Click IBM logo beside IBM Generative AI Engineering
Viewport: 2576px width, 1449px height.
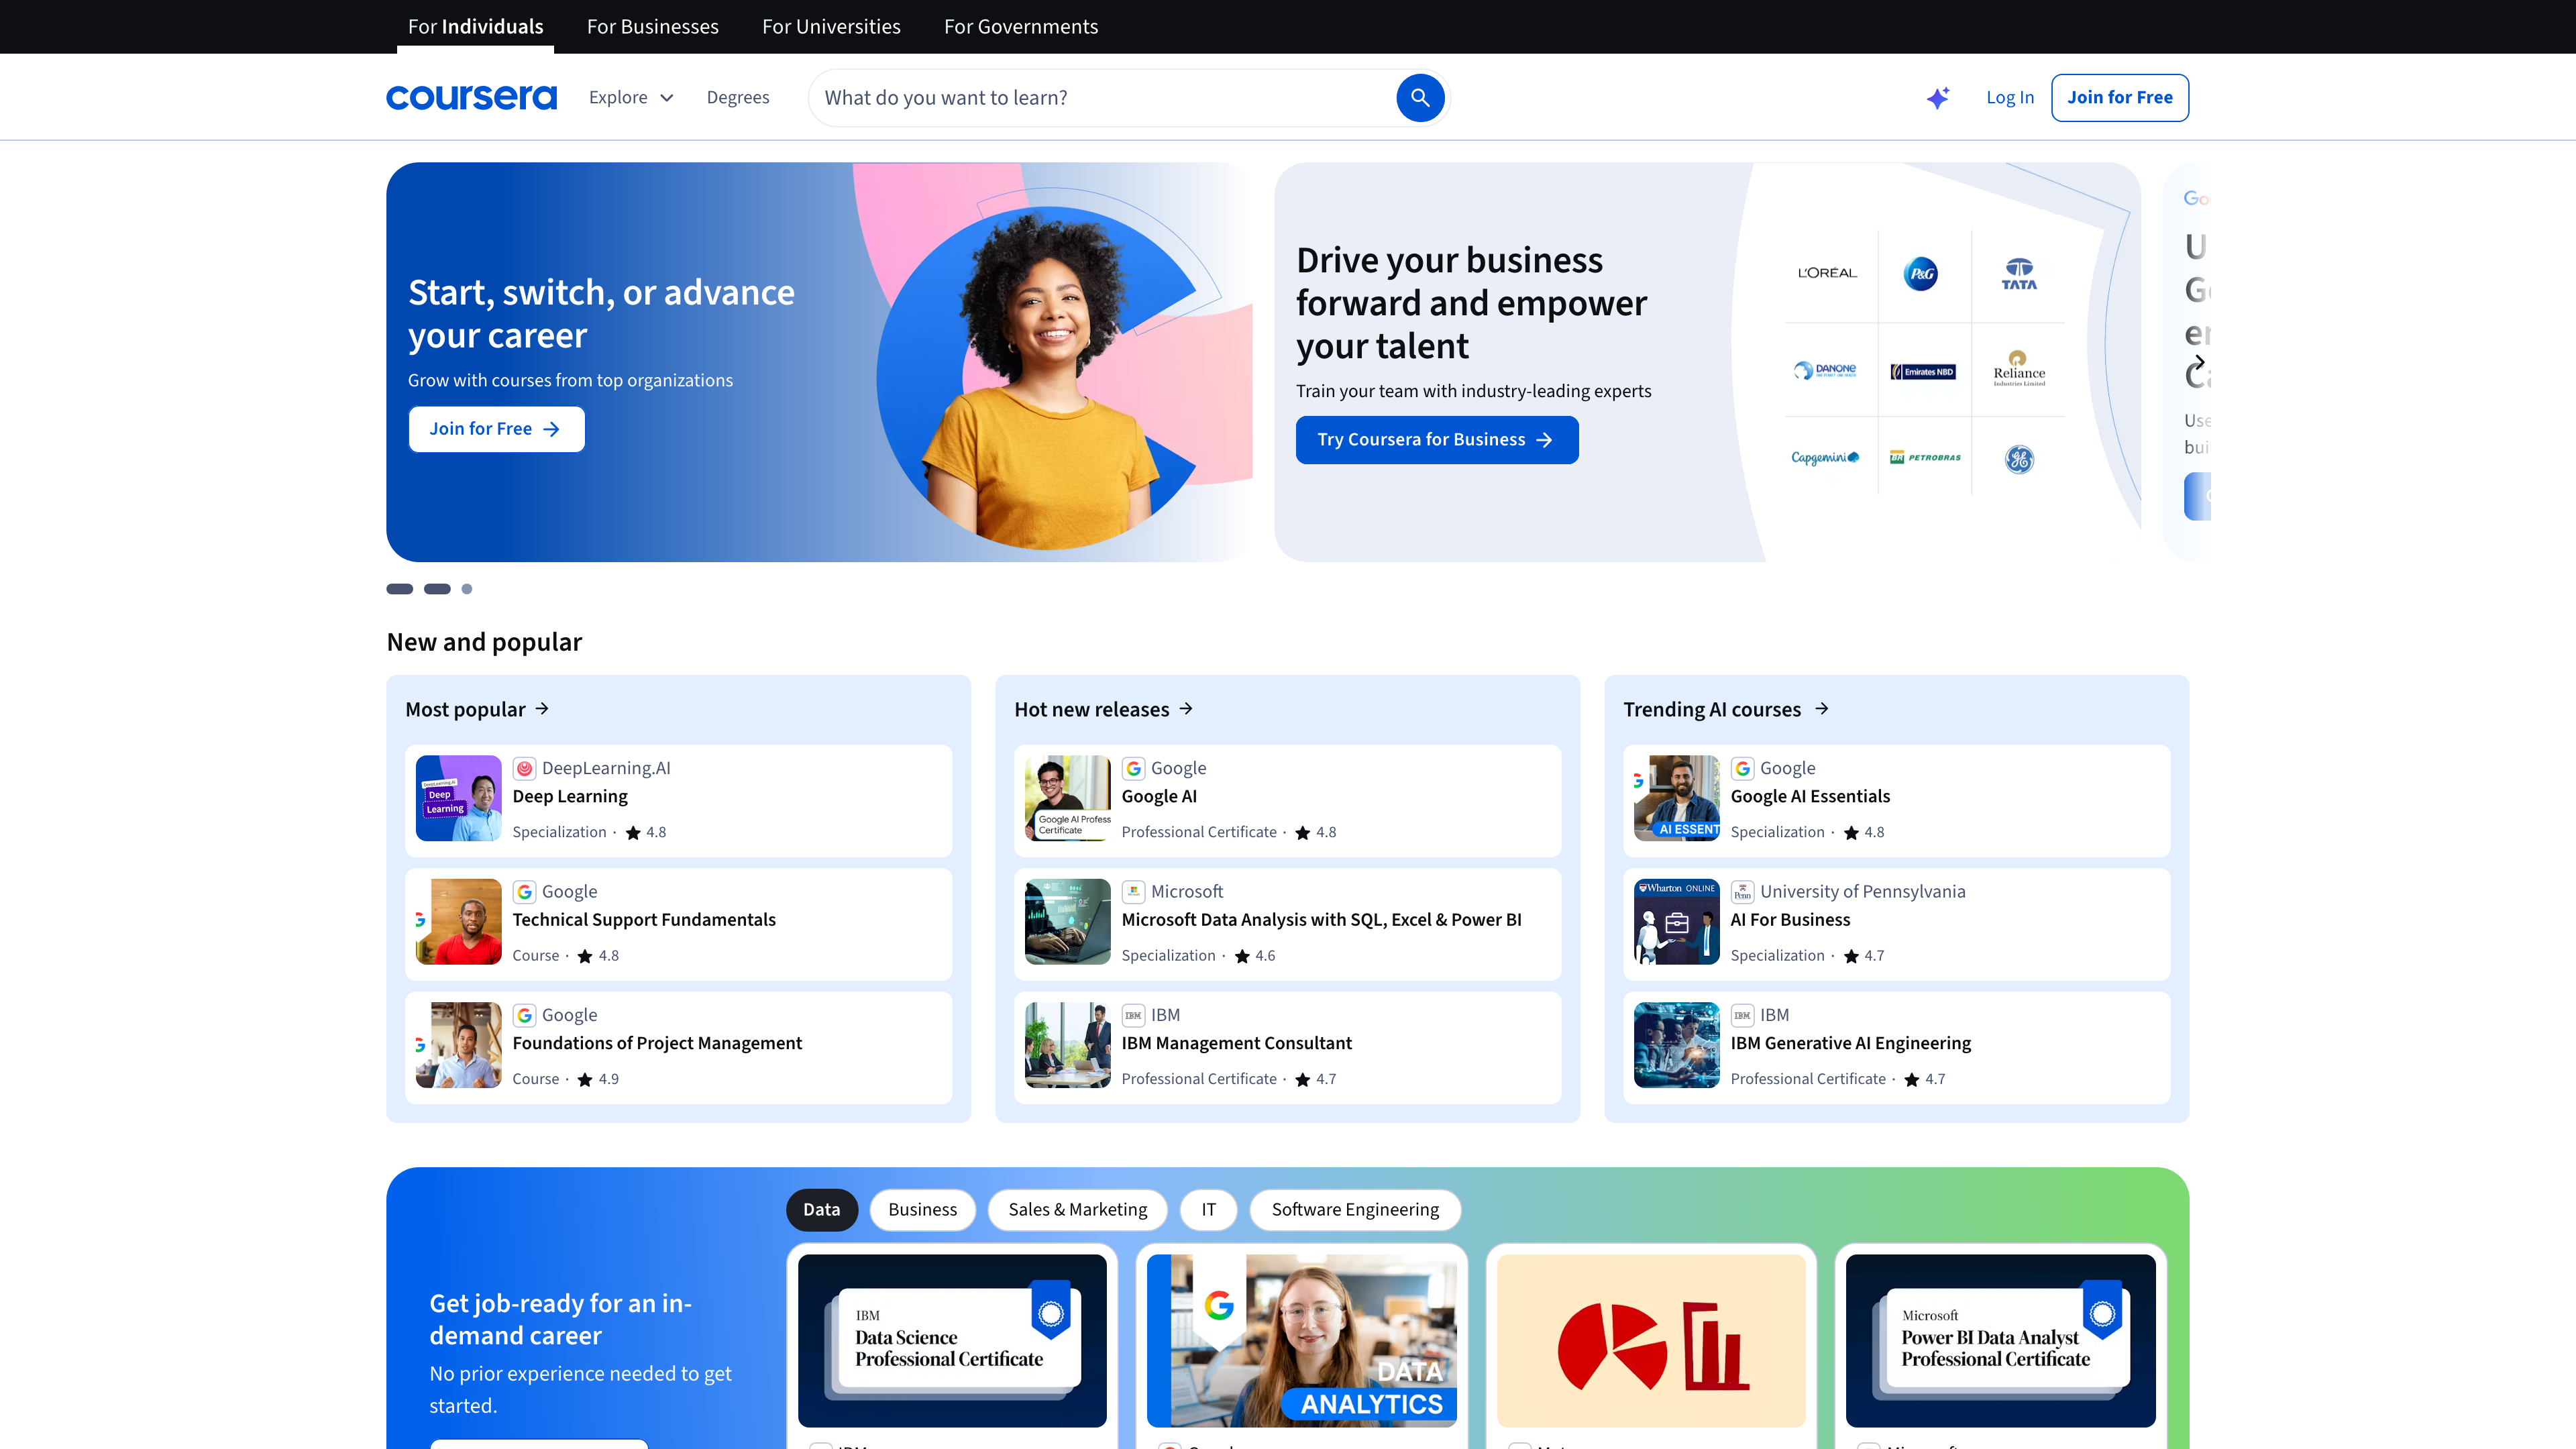(x=1742, y=1015)
